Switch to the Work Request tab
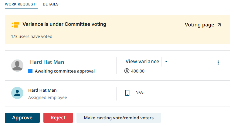Screen dimensions: 234x126 20,4
